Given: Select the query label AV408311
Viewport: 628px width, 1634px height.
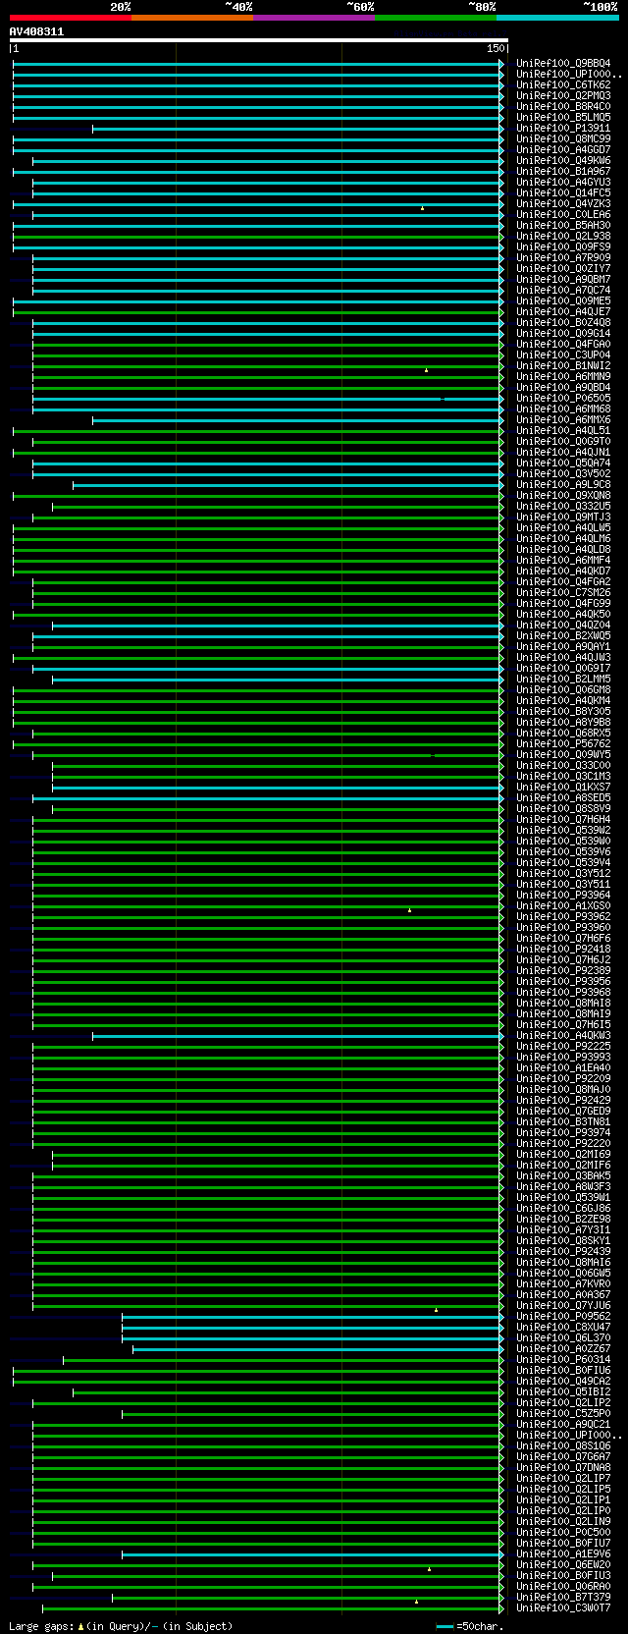Looking at the screenshot, I should tap(36, 31).
